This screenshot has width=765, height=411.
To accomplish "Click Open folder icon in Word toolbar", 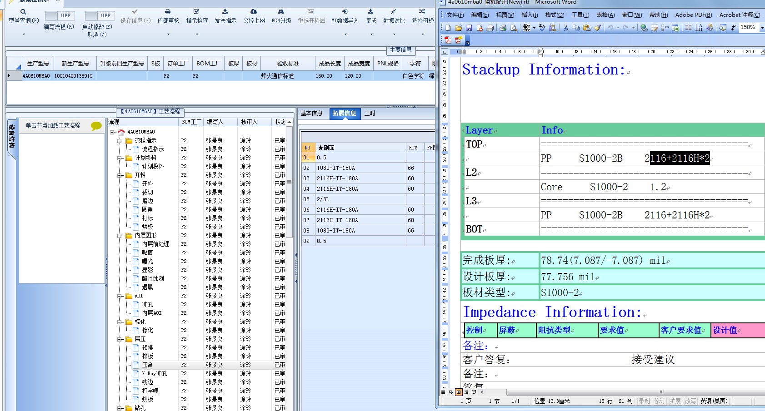I will tap(459, 28).
